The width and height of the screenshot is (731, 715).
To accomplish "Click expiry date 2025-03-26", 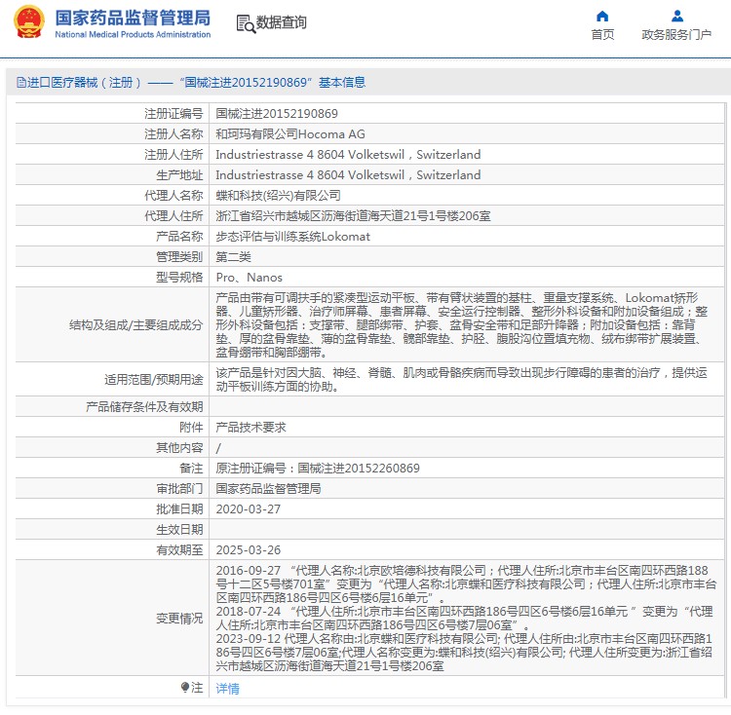I will tap(248, 550).
